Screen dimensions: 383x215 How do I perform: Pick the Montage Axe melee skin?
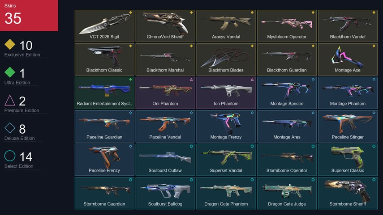point(348,59)
